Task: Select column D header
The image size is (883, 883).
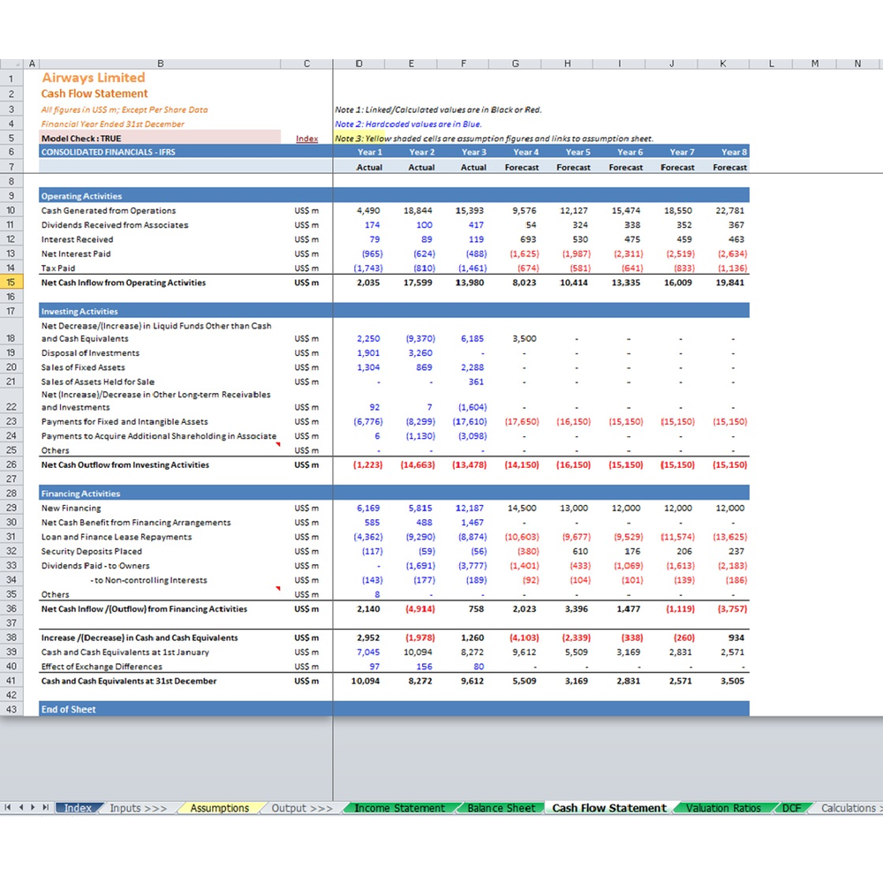Action: pyautogui.click(x=358, y=64)
